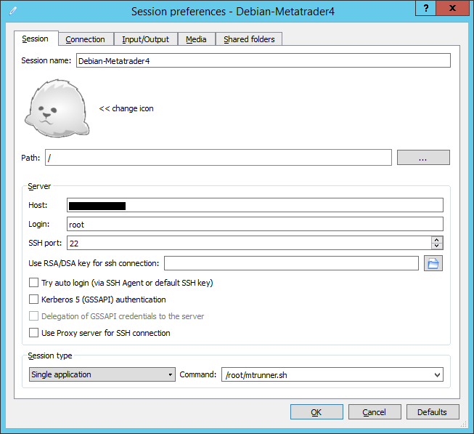Screen dimensions: 474x434
Task: Focus the Login field containing root
Action: [x=255, y=224]
